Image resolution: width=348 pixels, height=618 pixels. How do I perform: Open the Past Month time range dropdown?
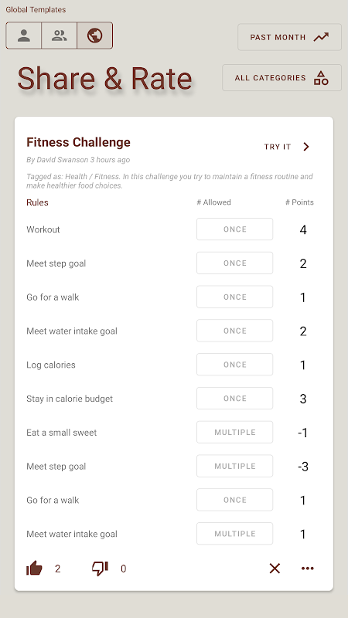[x=289, y=37]
